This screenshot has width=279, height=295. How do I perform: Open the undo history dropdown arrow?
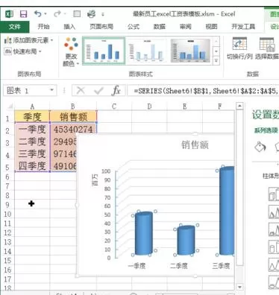click(46, 14)
